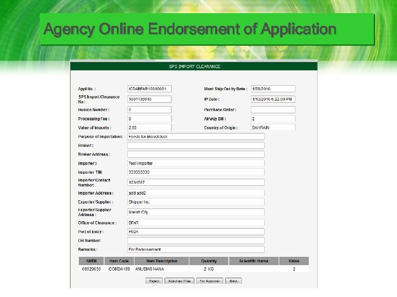Viewport: 397px width, 297px height.
Task: Focus the empty Purchase Order field
Action: pyautogui.click(x=273, y=109)
